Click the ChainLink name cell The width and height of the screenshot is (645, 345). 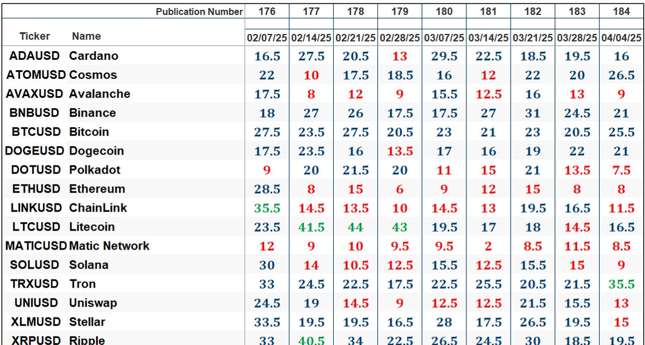[98, 208]
